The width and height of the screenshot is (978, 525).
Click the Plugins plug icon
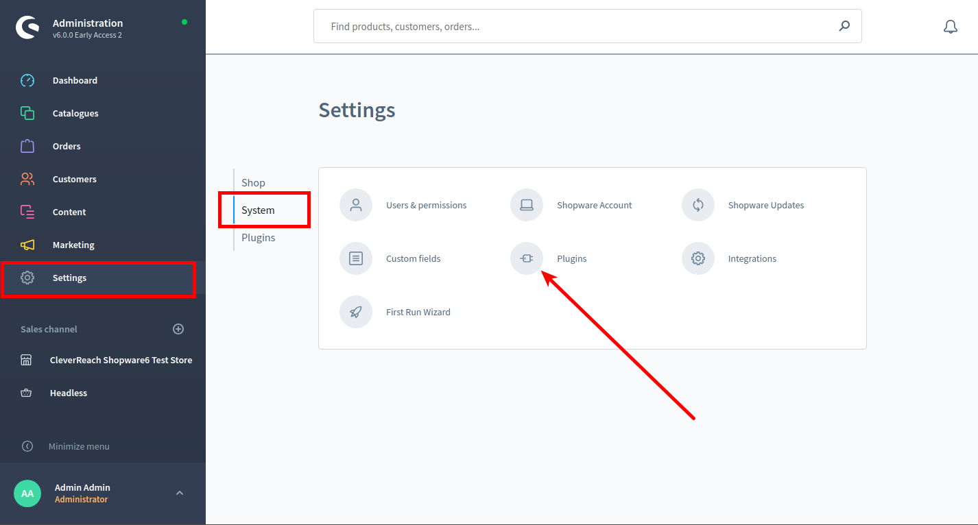pos(527,258)
